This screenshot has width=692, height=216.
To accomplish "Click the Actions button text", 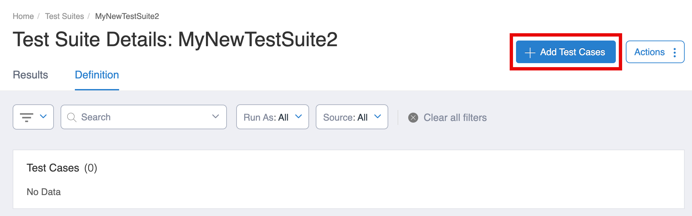I will 649,52.
